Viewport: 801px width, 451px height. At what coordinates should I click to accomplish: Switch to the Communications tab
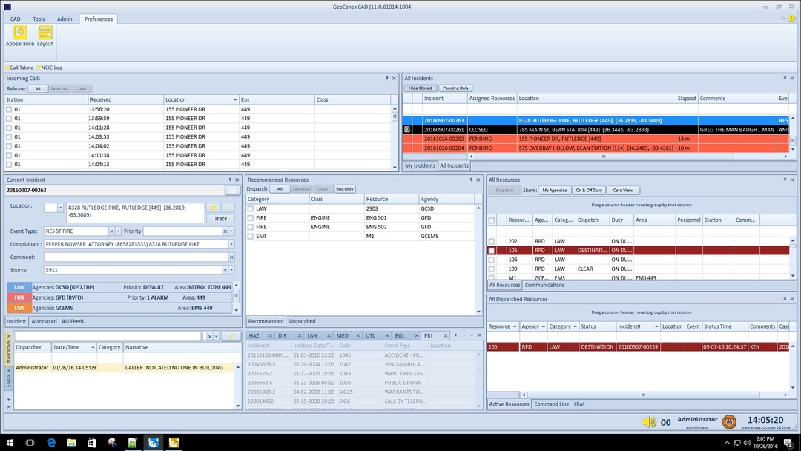pyautogui.click(x=544, y=285)
